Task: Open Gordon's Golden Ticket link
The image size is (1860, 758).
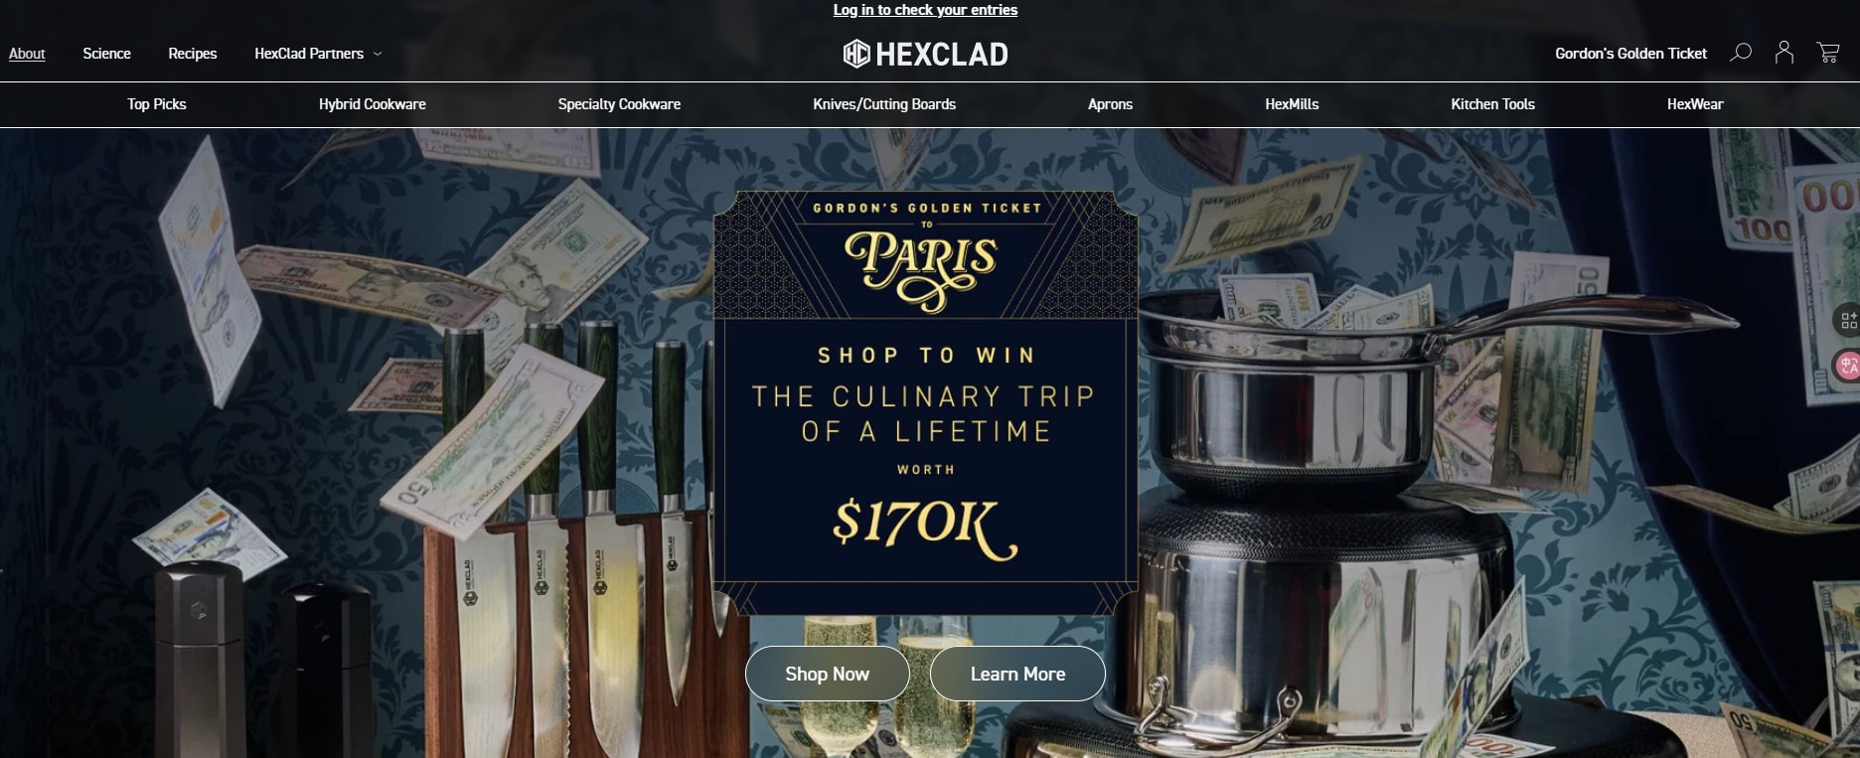Action: 1630,54
